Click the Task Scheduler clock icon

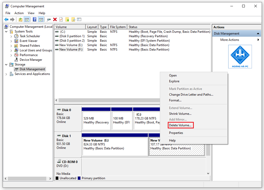(16, 36)
